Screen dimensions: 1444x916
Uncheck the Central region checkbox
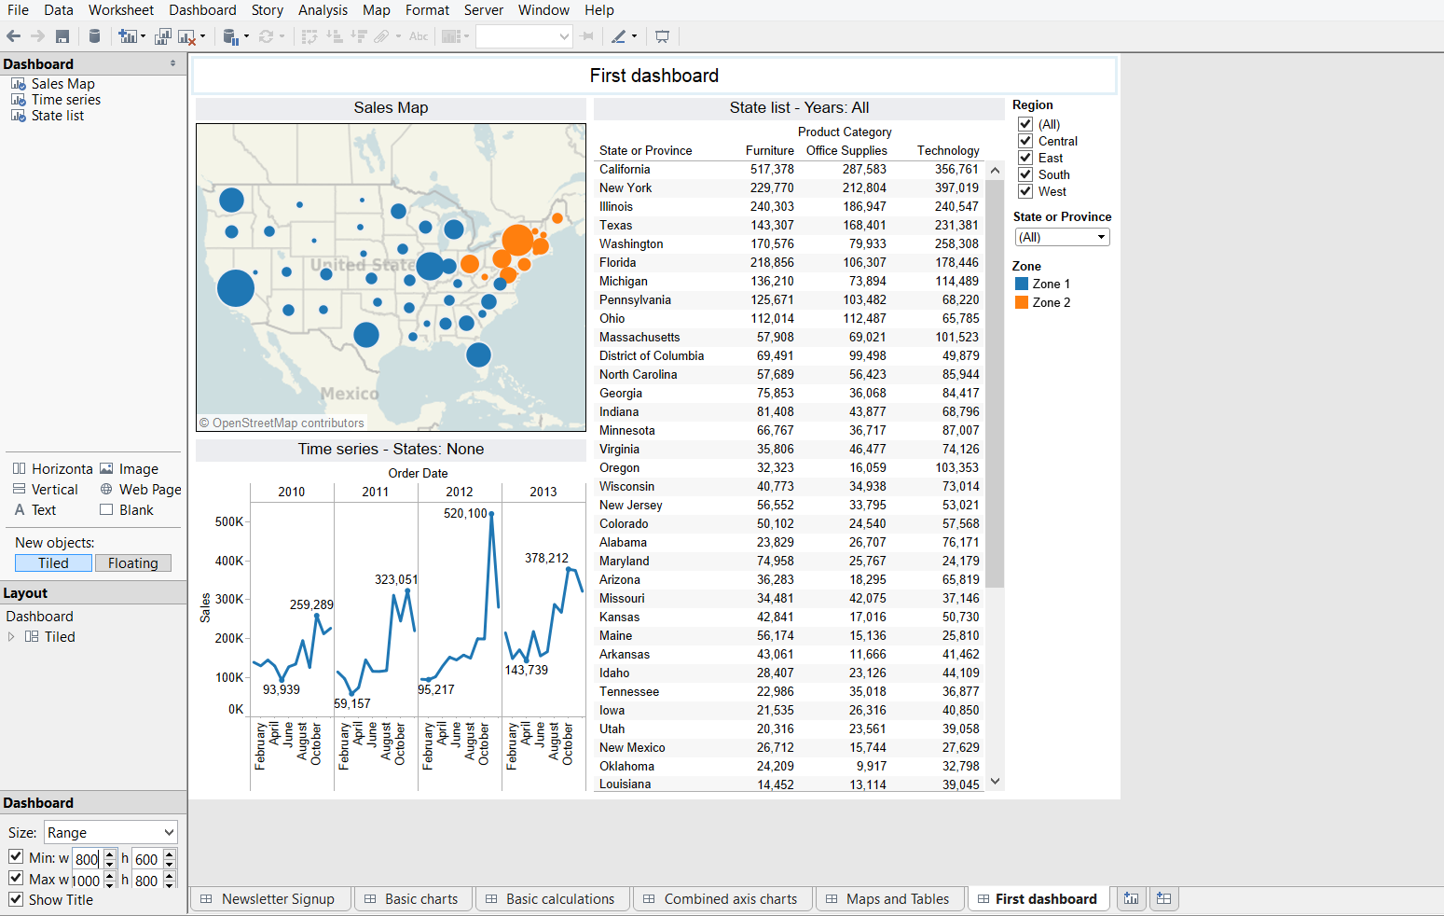[x=1025, y=141]
